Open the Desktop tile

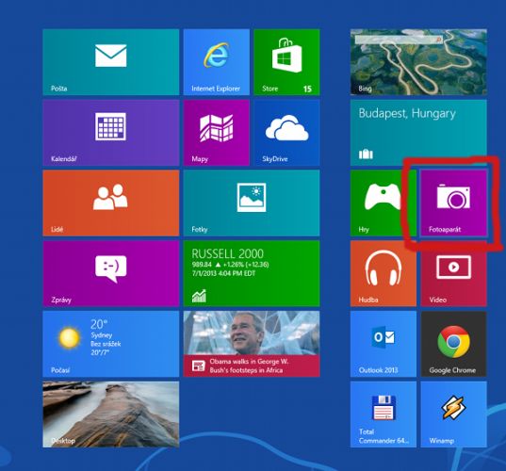coord(110,414)
